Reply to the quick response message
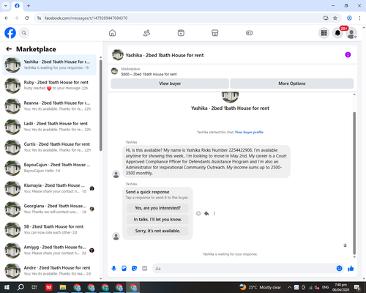 [x=206, y=214]
